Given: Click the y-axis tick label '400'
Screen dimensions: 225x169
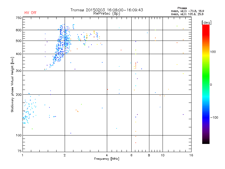Looking at the screenshot, I should (19, 54).
